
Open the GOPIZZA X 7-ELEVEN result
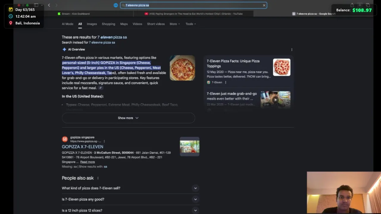[82, 147]
